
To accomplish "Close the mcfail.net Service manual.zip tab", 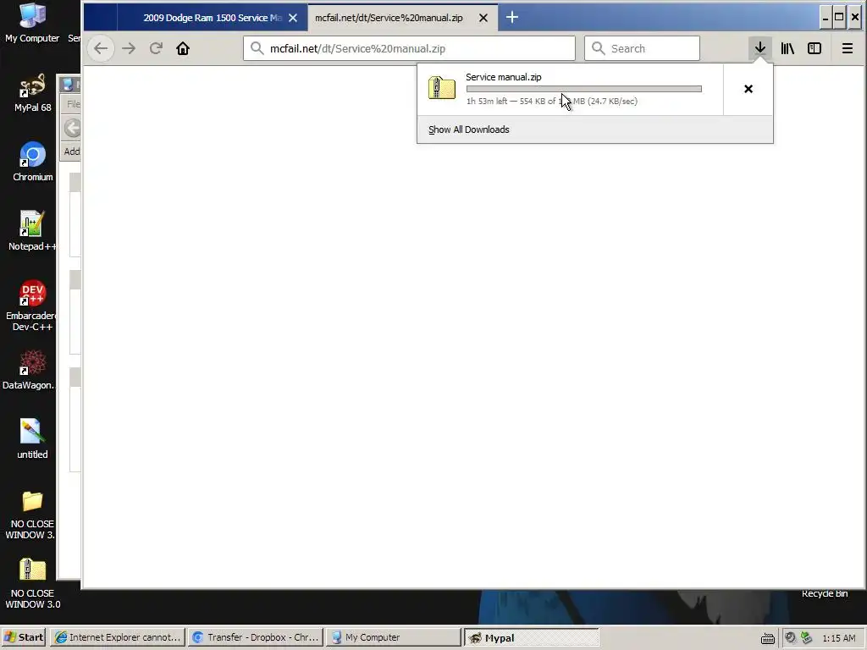I will (483, 18).
